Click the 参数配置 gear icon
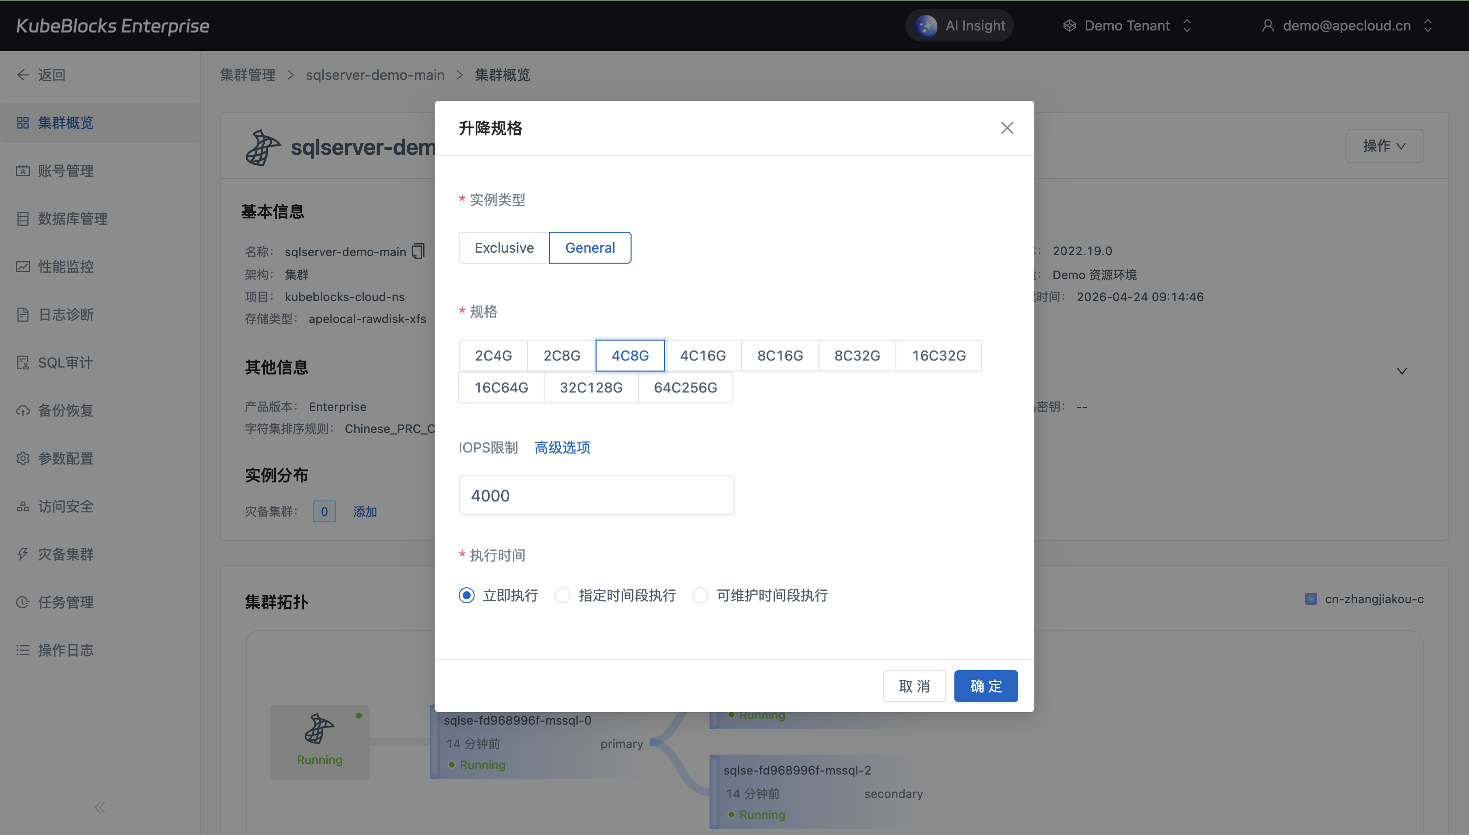 (x=23, y=458)
